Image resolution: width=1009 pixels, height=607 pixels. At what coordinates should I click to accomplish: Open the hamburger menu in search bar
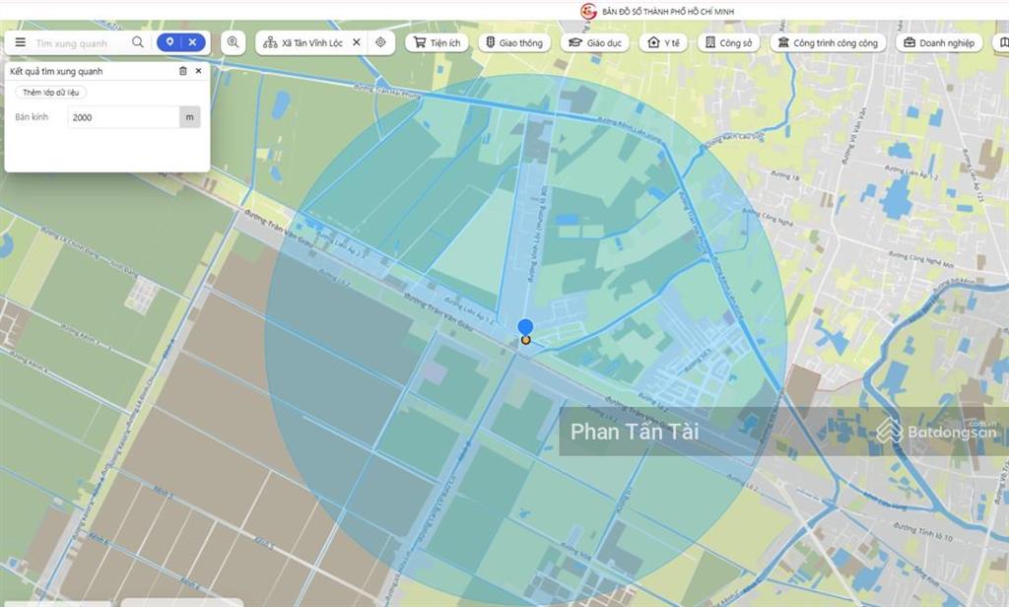[20, 43]
